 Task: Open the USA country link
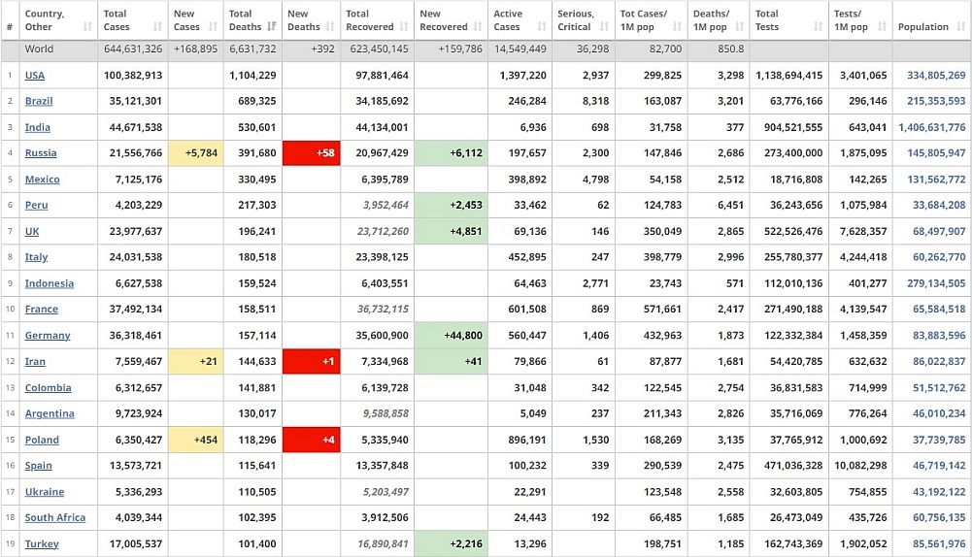tap(35, 75)
